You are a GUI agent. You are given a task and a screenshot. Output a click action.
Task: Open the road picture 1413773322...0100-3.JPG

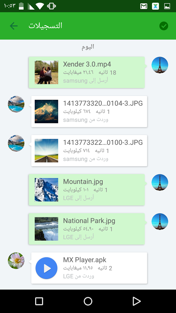[46, 151]
